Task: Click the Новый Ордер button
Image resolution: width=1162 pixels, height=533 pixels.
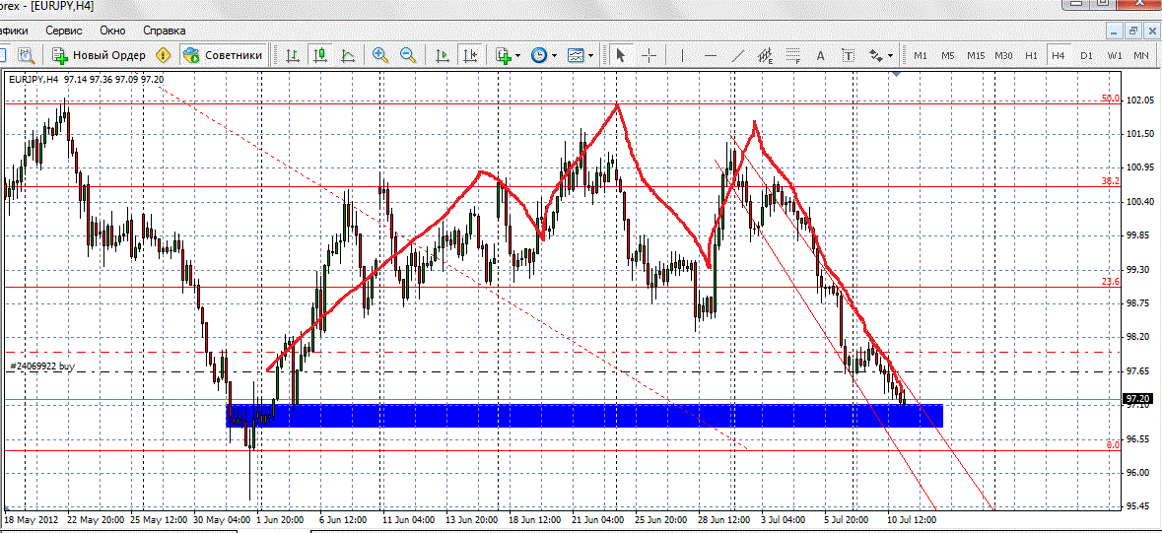Action: [99, 55]
